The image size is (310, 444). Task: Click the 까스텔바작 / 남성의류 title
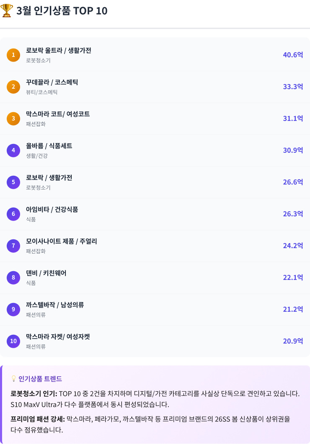[55, 305]
